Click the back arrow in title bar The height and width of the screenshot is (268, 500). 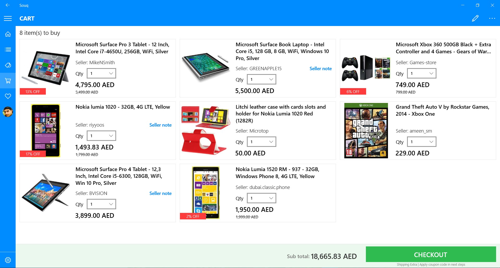tap(8, 5)
